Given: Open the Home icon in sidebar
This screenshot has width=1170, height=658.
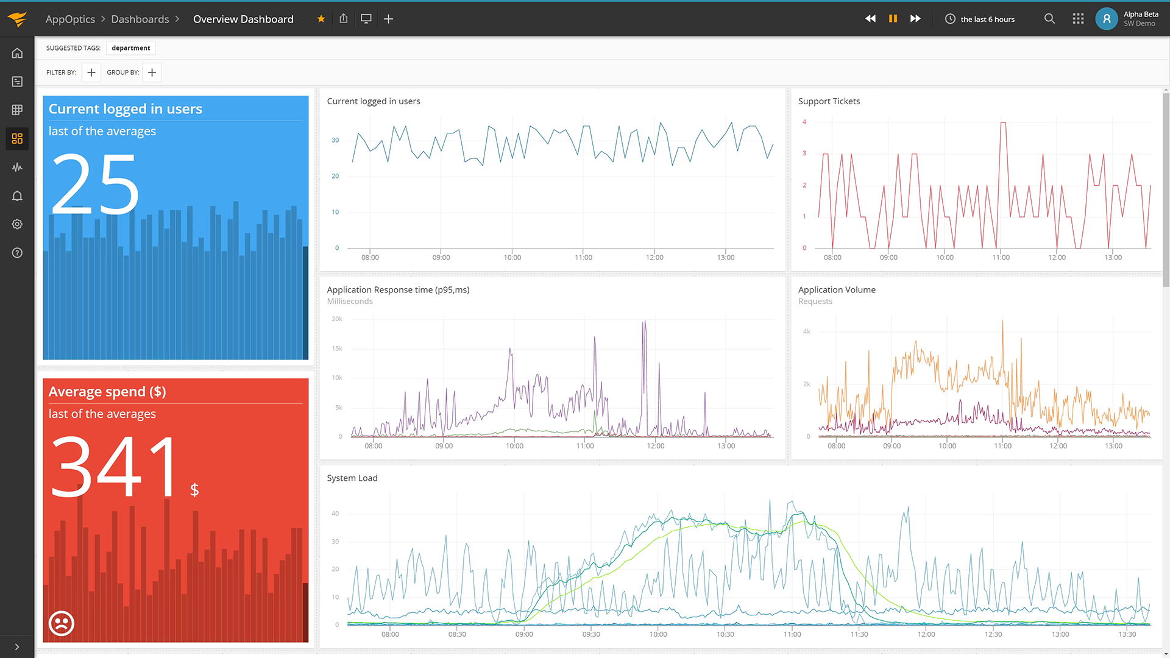Looking at the screenshot, I should [x=17, y=53].
